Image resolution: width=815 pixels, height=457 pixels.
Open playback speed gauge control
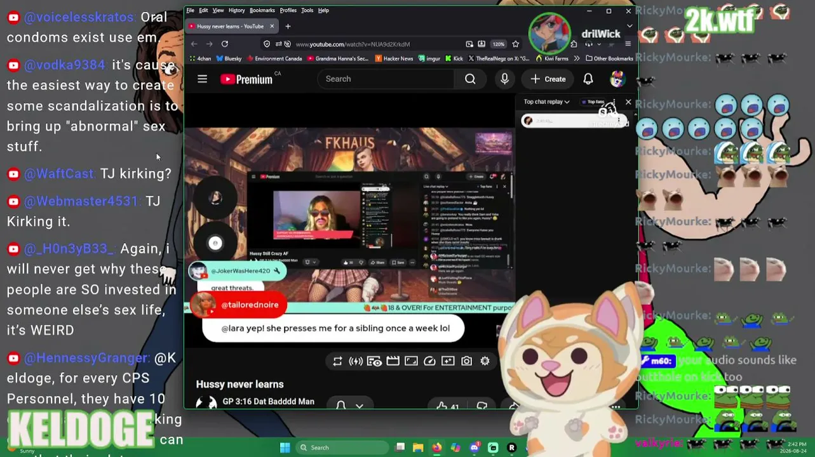tap(429, 361)
